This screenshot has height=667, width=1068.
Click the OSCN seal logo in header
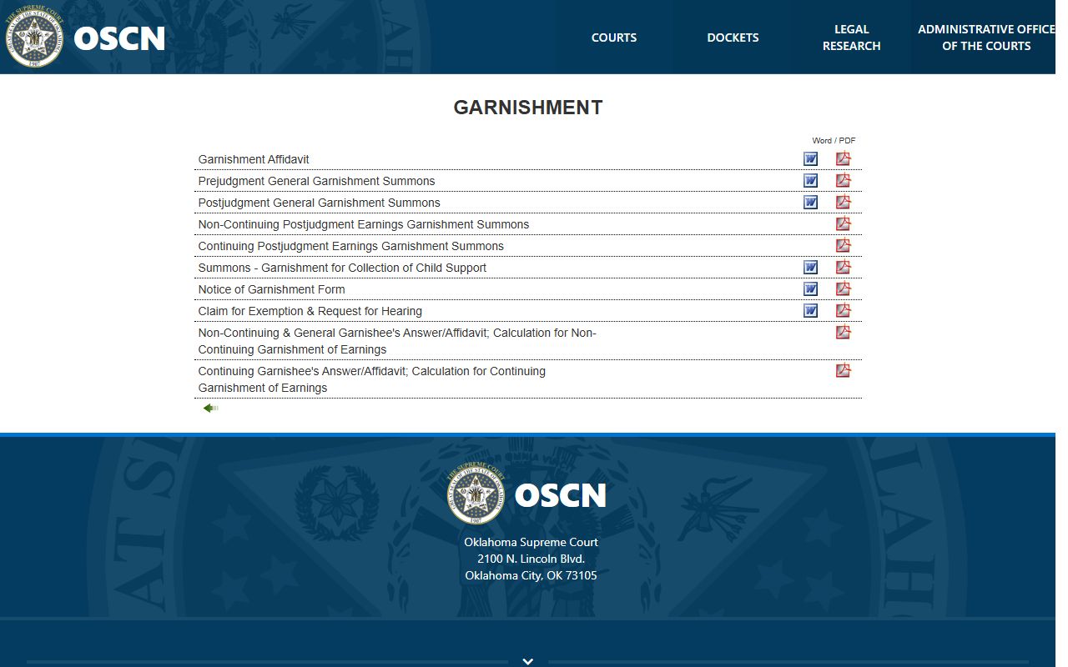click(34, 38)
